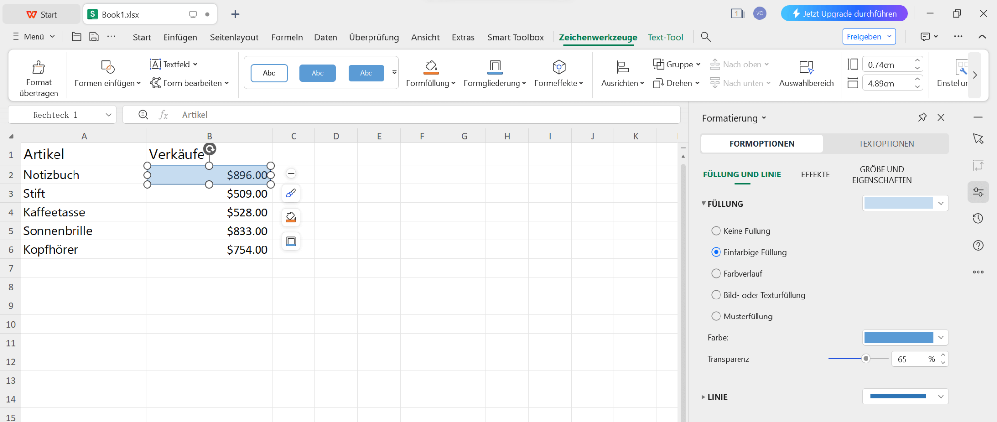The height and width of the screenshot is (422, 997).
Task: Select the Keine Füllung option
Action: coord(716,231)
